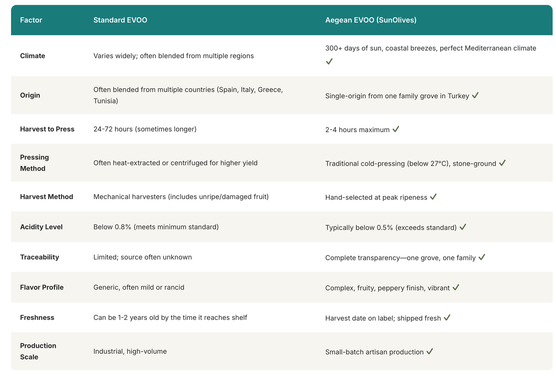Click the checkmark beside shipped fresh

[447, 318]
